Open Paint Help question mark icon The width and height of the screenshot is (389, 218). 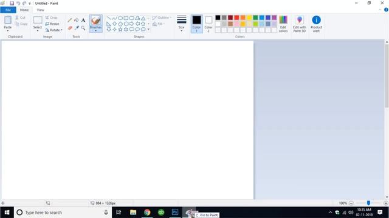(x=386, y=10)
